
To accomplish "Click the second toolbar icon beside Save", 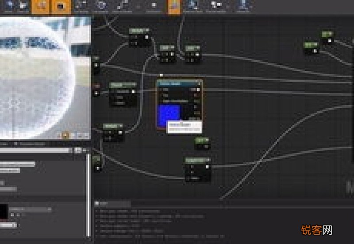I will (23, 6).
